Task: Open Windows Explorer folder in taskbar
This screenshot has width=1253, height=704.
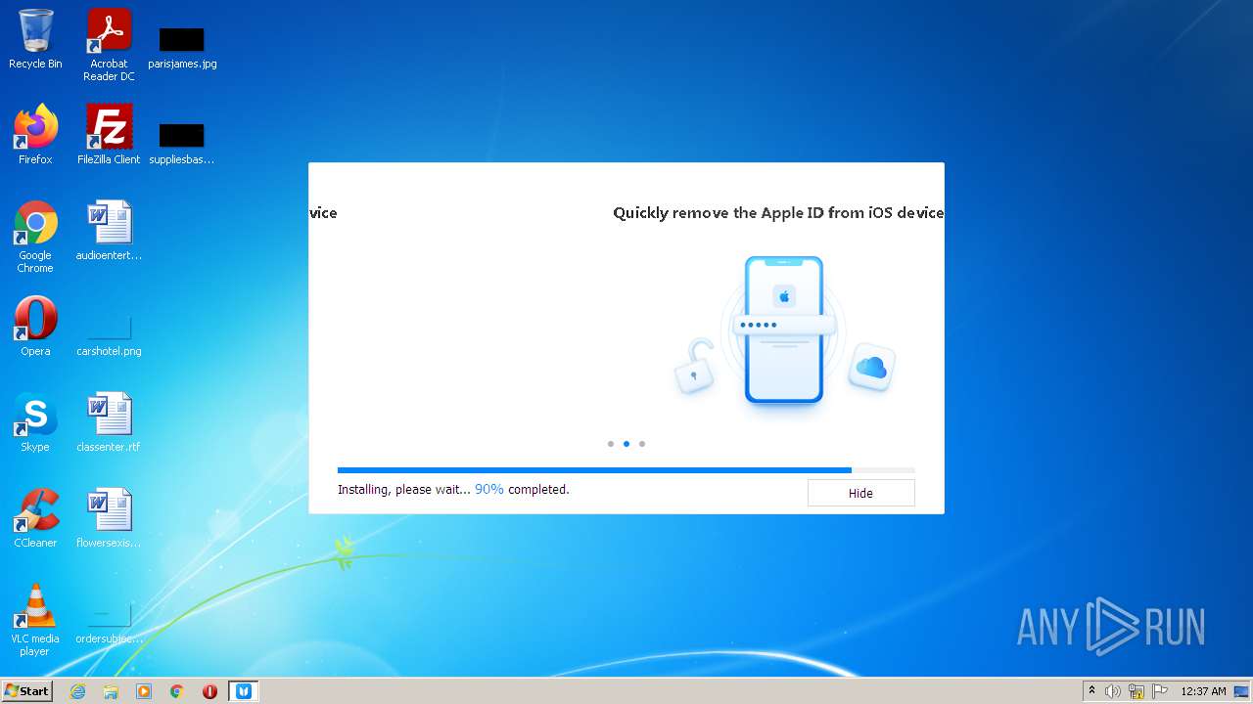Action: pos(111,691)
